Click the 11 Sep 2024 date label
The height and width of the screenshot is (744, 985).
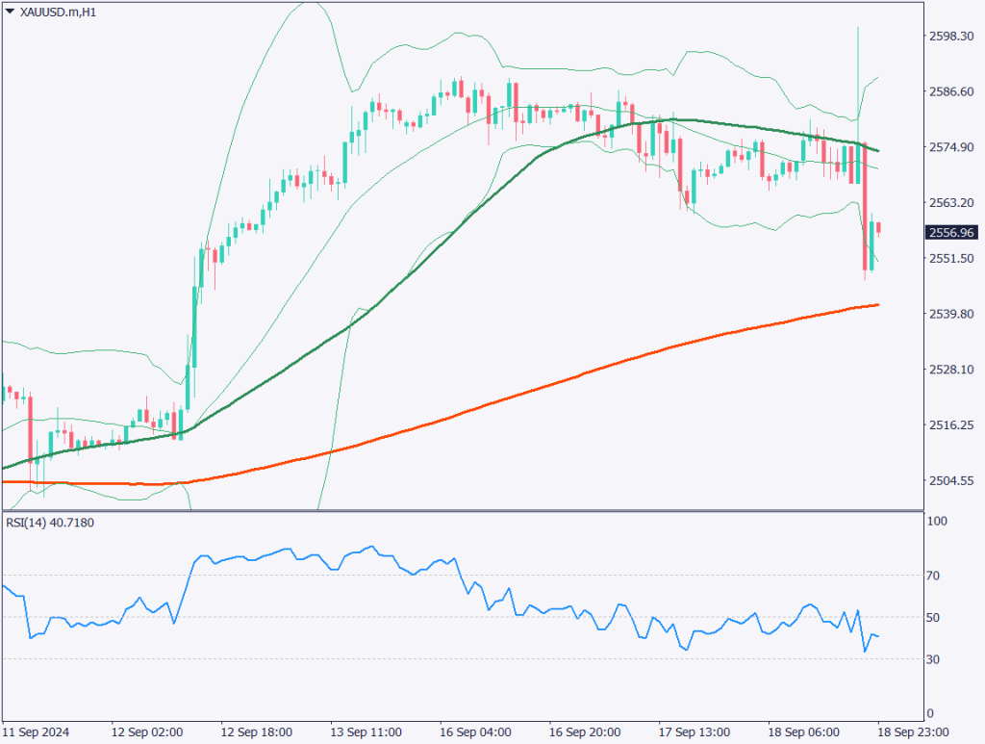click(37, 731)
